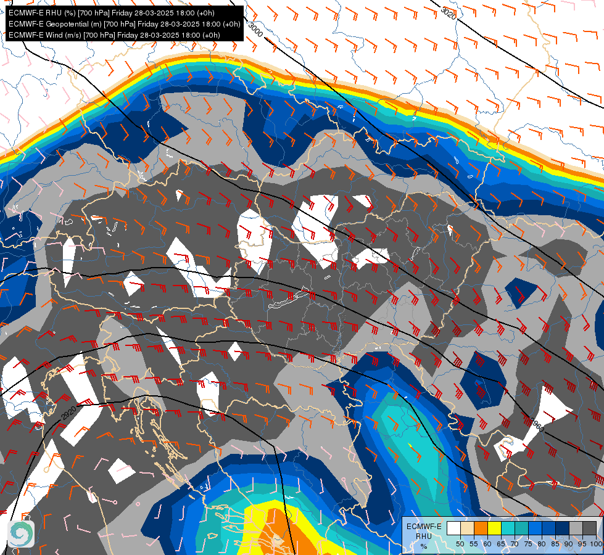Click the ECMWF-E RHU (%) header line
The height and width of the screenshot is (555, 604).
(x=111, y=13)
